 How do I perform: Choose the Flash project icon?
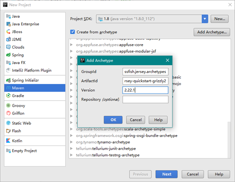(x=9, y=131)
